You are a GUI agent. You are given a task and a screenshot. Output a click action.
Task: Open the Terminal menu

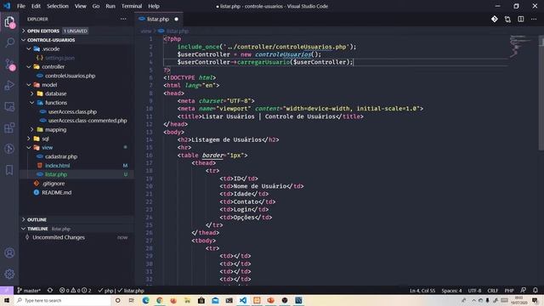[x=132, y=6]
